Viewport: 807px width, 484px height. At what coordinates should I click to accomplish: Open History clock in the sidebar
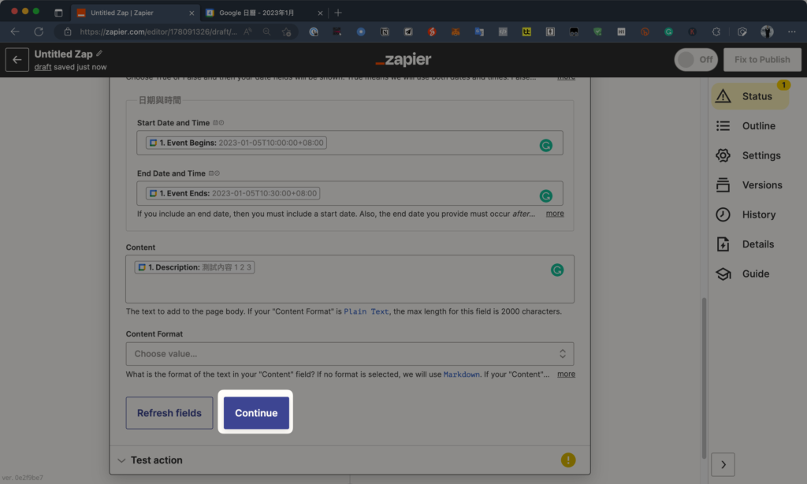tap(723, 214)
